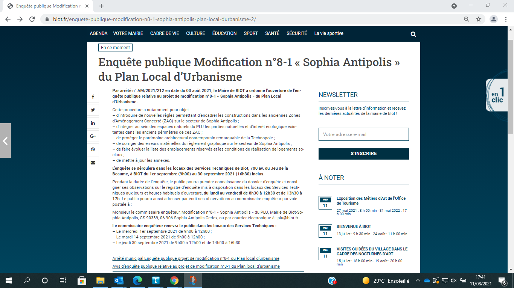Image resolution: width=514 pixels, height=288 pixels.
Task: Open the BIENVENUE À BIOT event
Action: coord(354,226)
